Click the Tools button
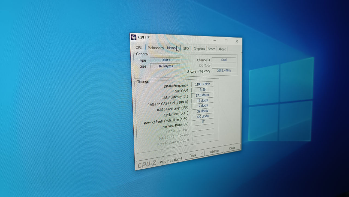The image size is (349, 197). 192,155
